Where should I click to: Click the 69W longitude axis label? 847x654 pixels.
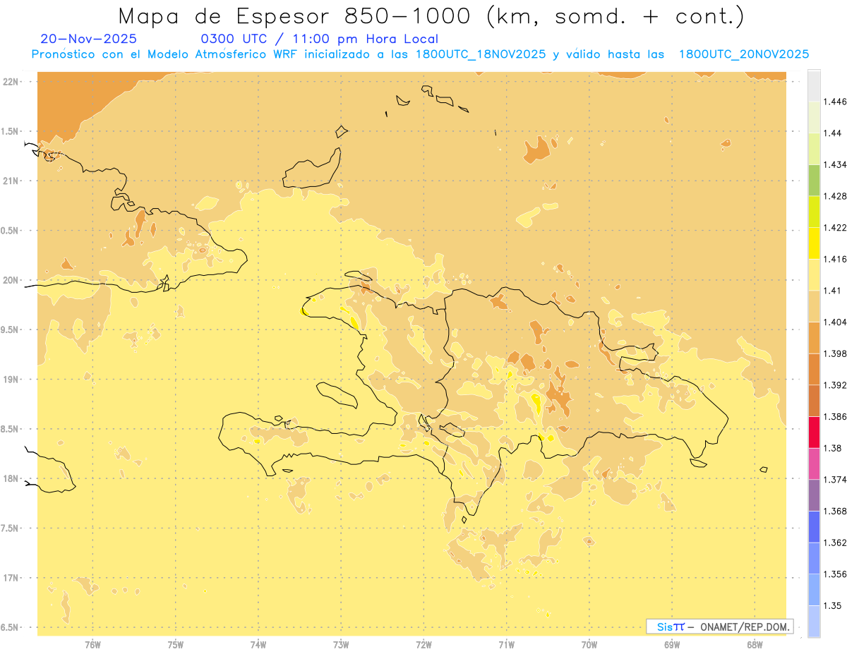(x=672, y=644)
